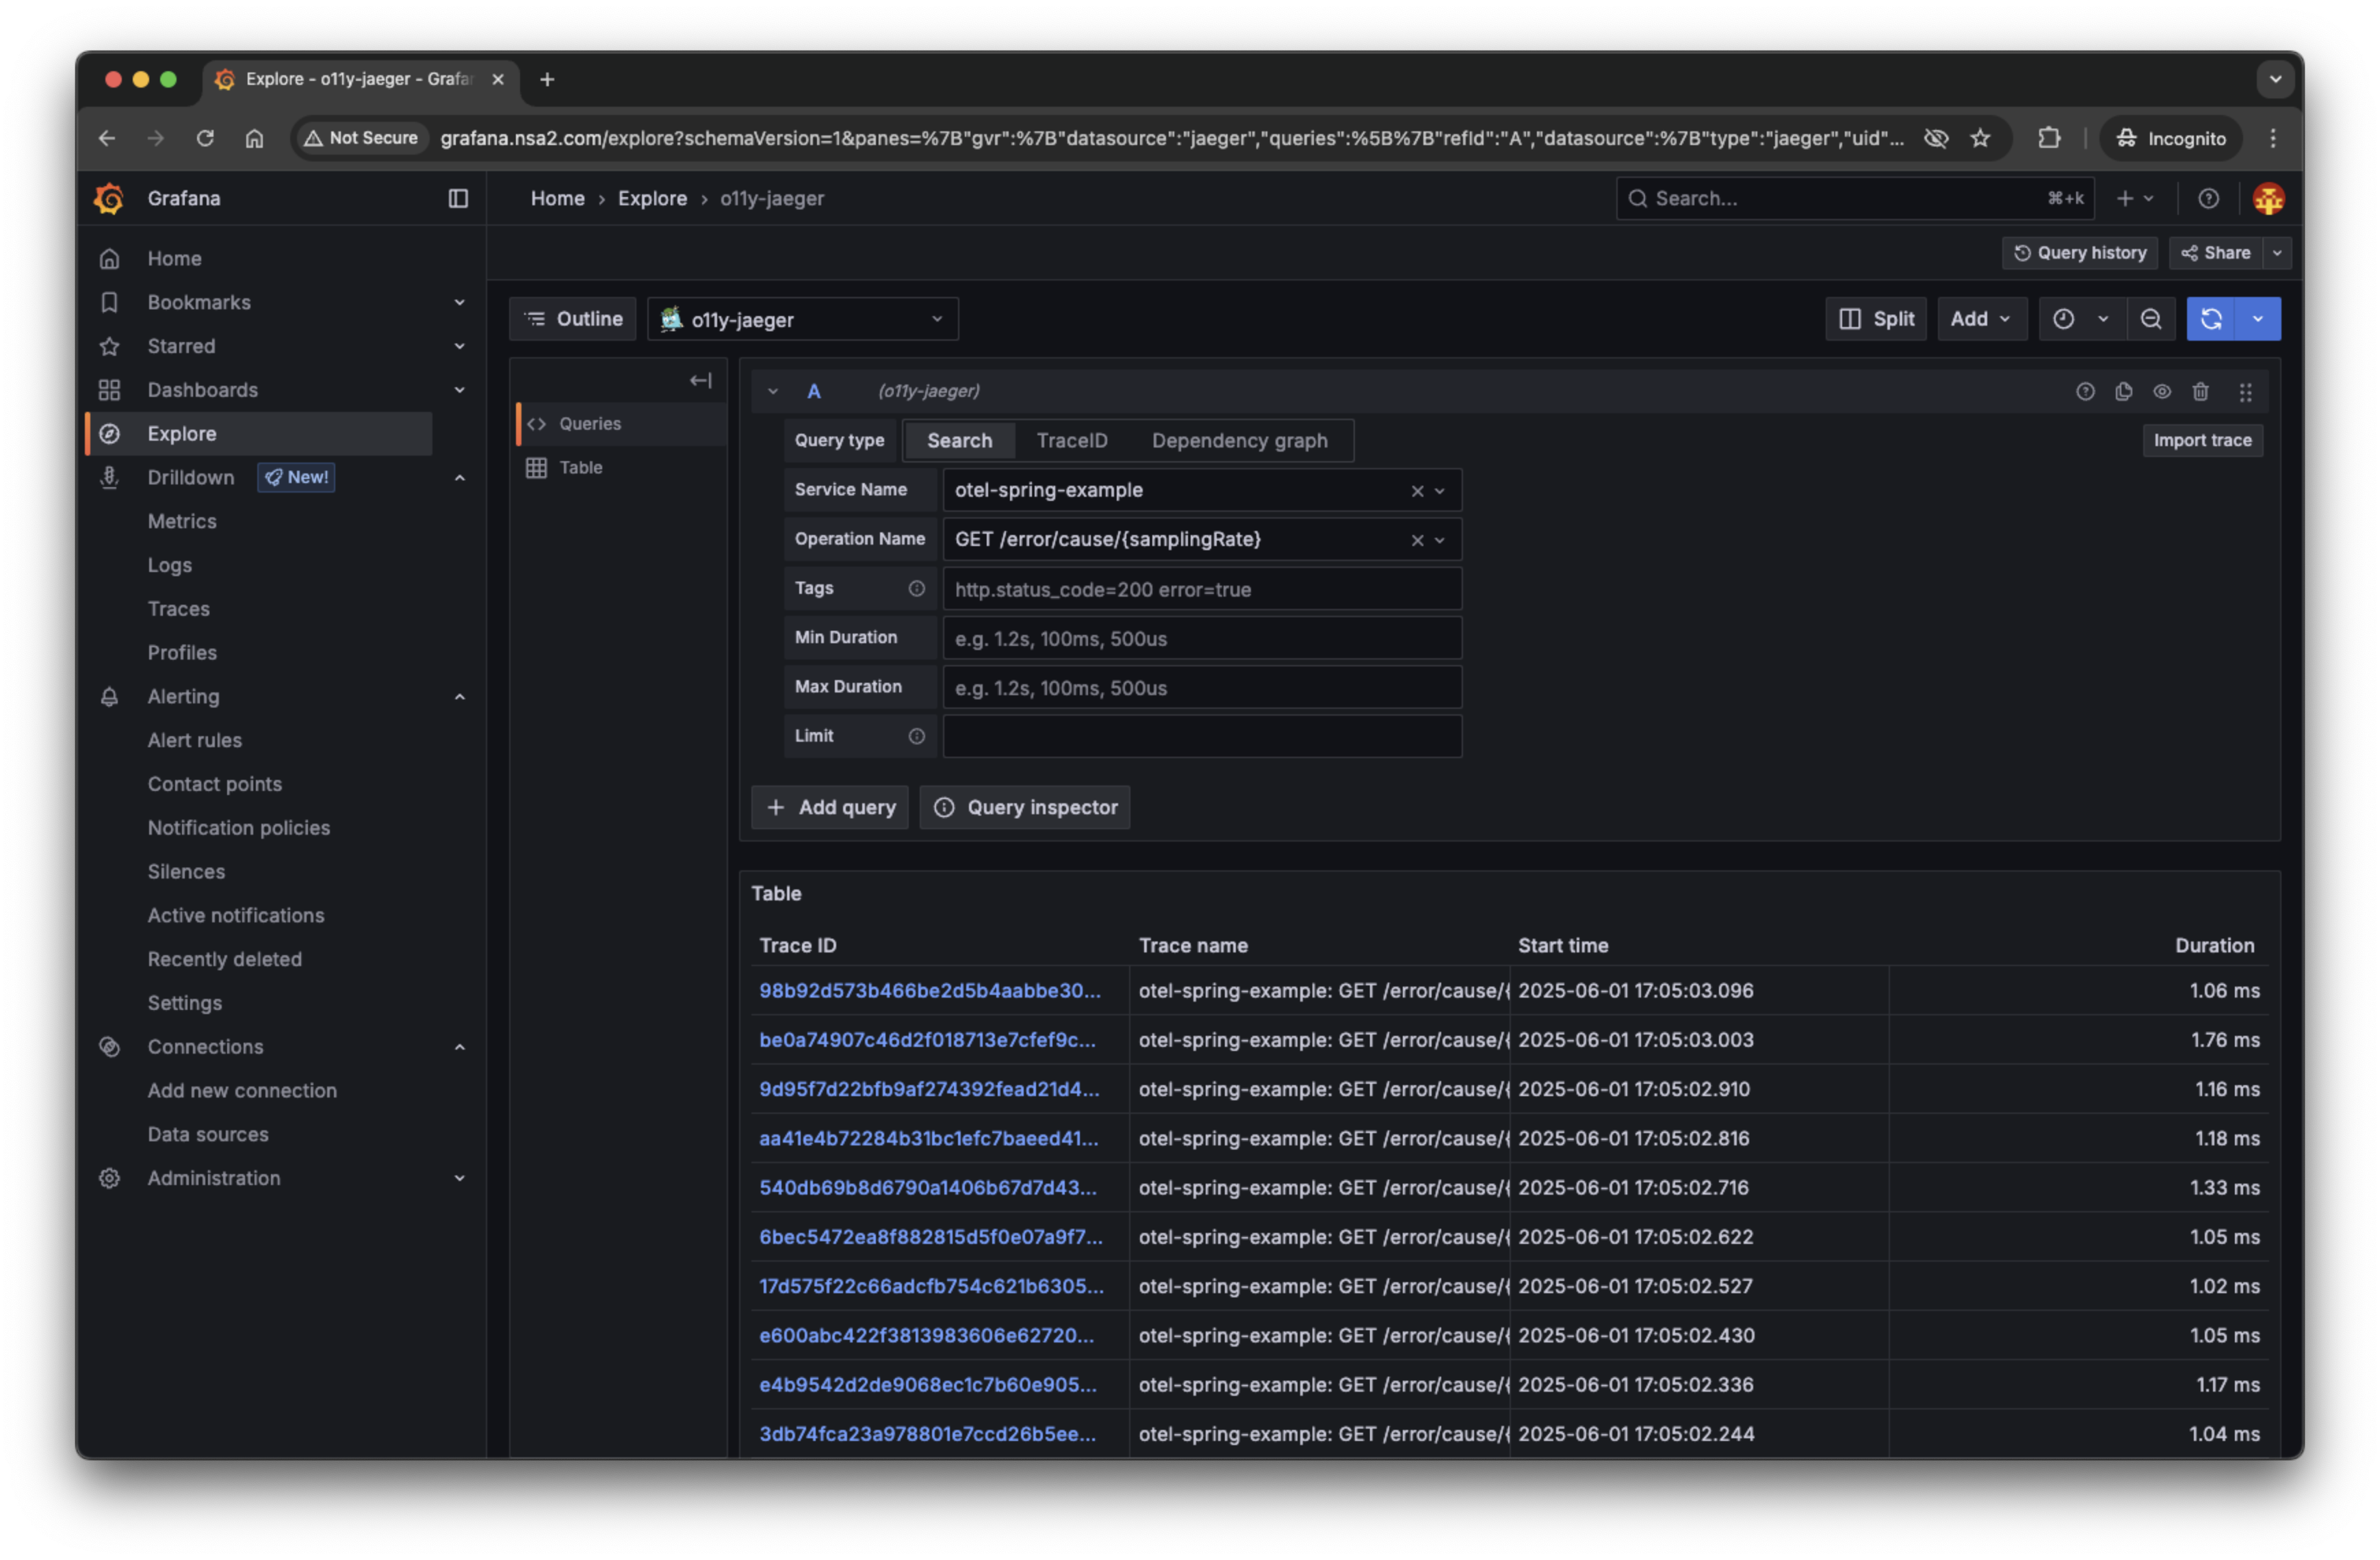2380x1560 pixels.
Task: Collapse the Alerting sidebar section
Action: [459, 696]
